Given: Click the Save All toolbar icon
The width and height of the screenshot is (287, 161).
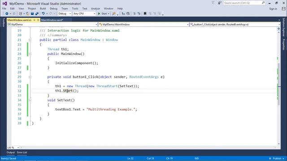Looking at the screenshot, I should pyautogui.click(x=37, y=14).
